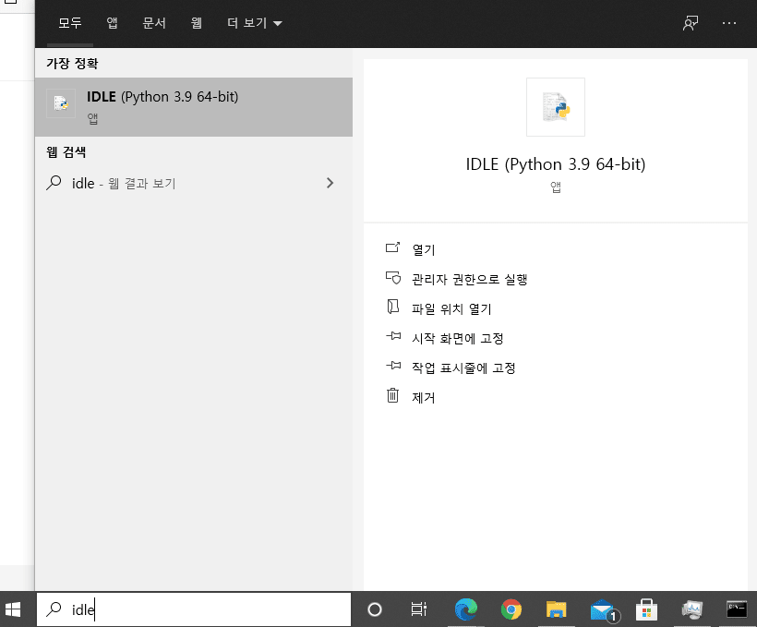Open IDLE app via the 열기 icon

(x=392, y=249)
